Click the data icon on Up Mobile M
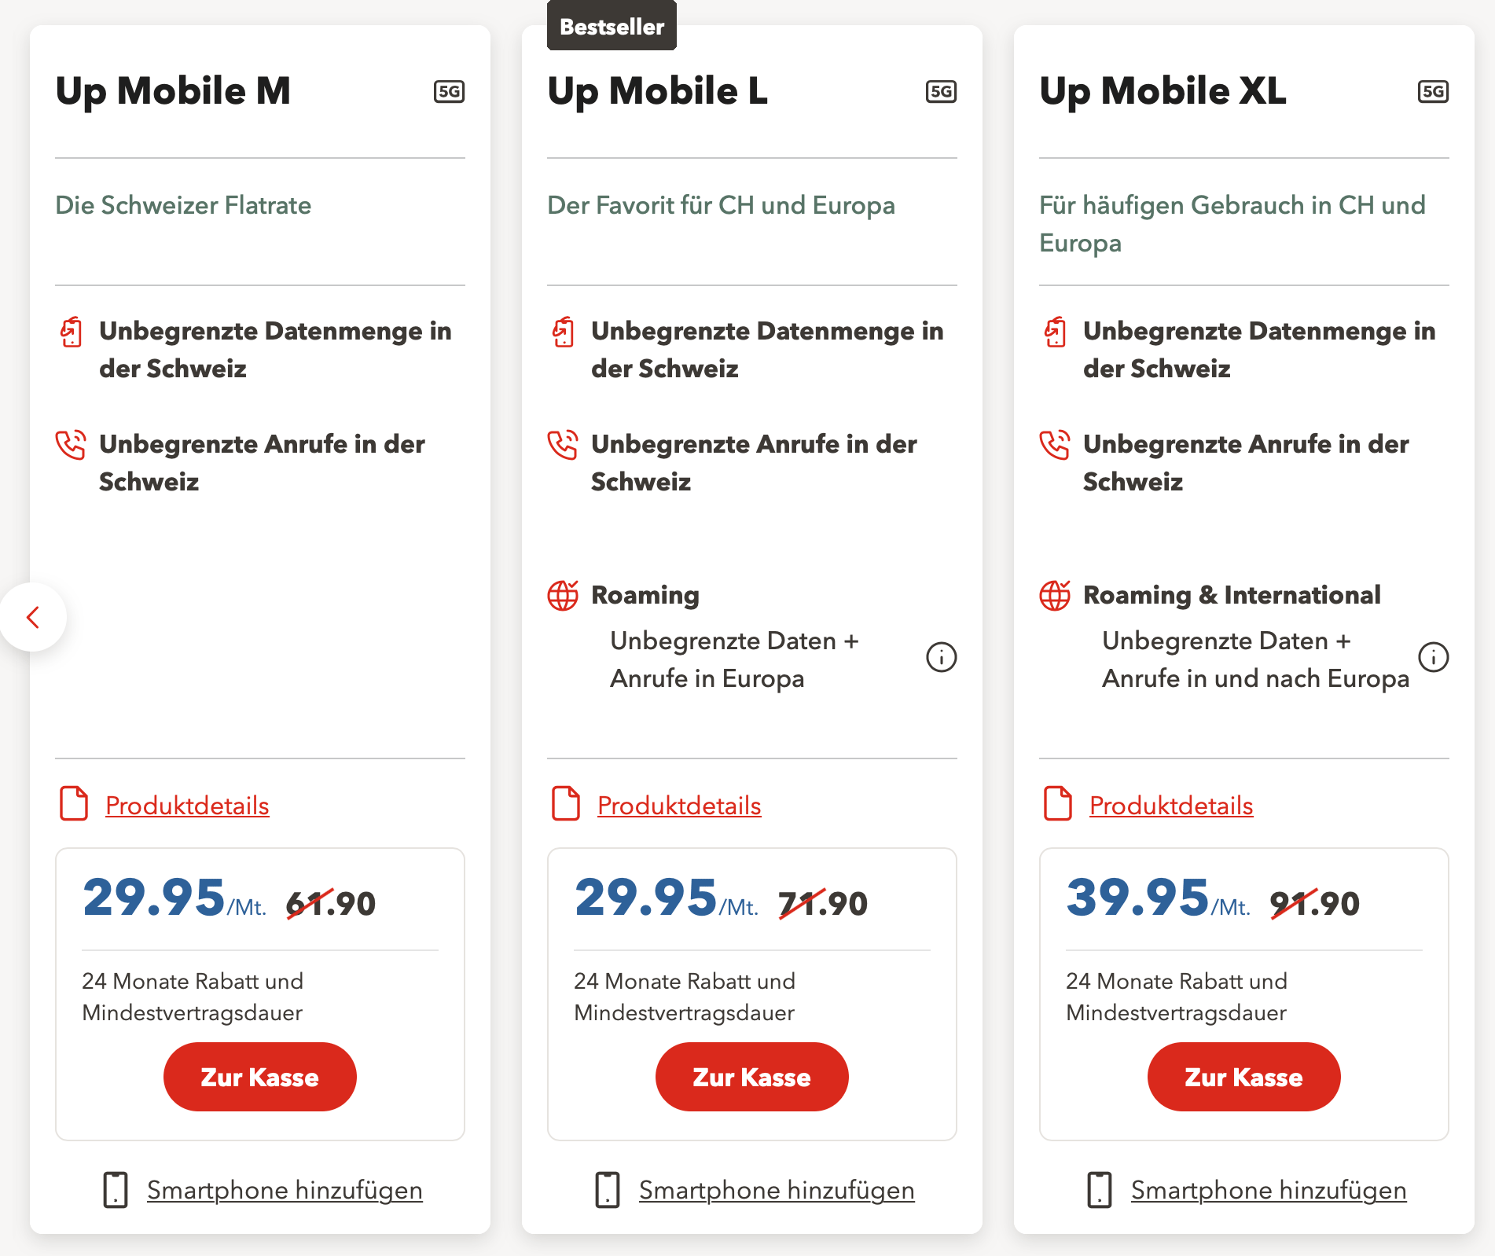This screenshot has width=1495, height=1256. point(72,332)
